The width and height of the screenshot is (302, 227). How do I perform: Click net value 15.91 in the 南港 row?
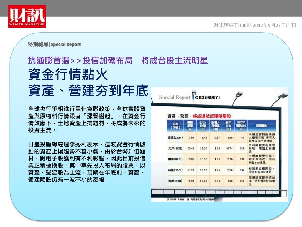point(191,181)
